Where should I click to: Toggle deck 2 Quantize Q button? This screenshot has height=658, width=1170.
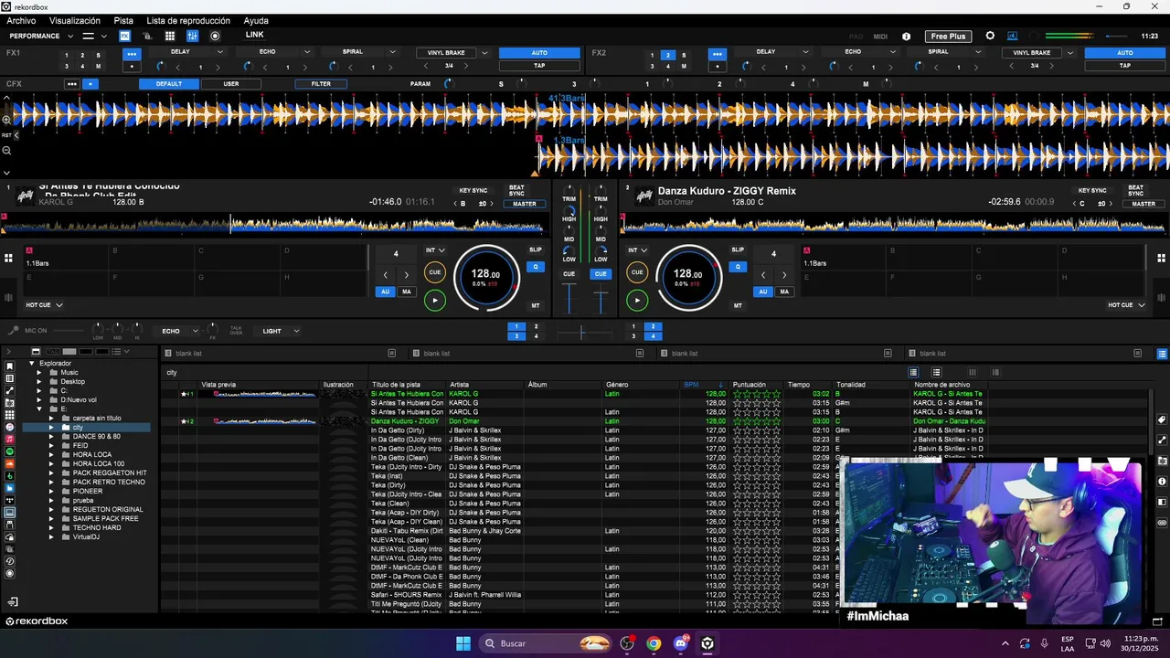738,267
